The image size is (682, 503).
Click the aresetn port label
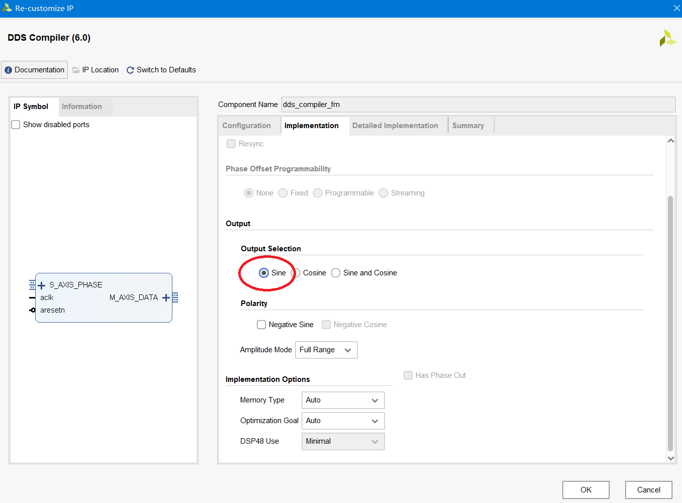[x=52, y=310]
